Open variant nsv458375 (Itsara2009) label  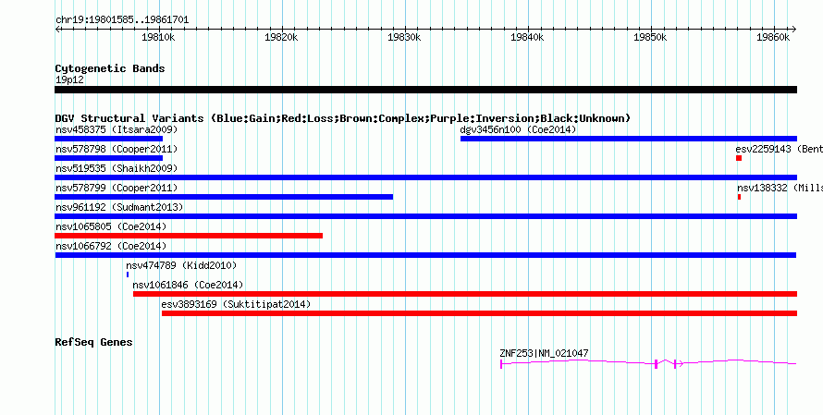(x=117, y=129)
